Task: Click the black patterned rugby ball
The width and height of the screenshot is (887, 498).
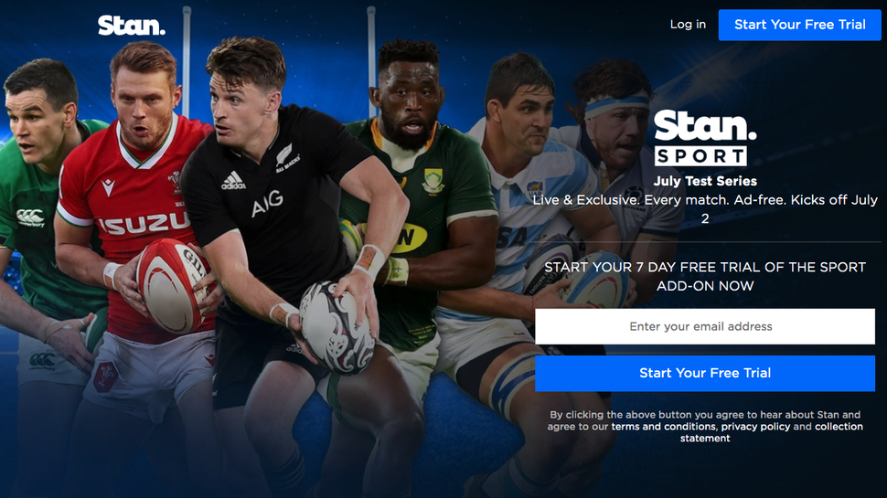Action: click(337, 327)
